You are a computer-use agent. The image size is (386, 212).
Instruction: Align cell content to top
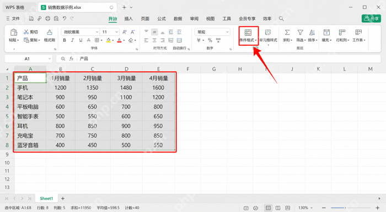(x=146, y=32)
